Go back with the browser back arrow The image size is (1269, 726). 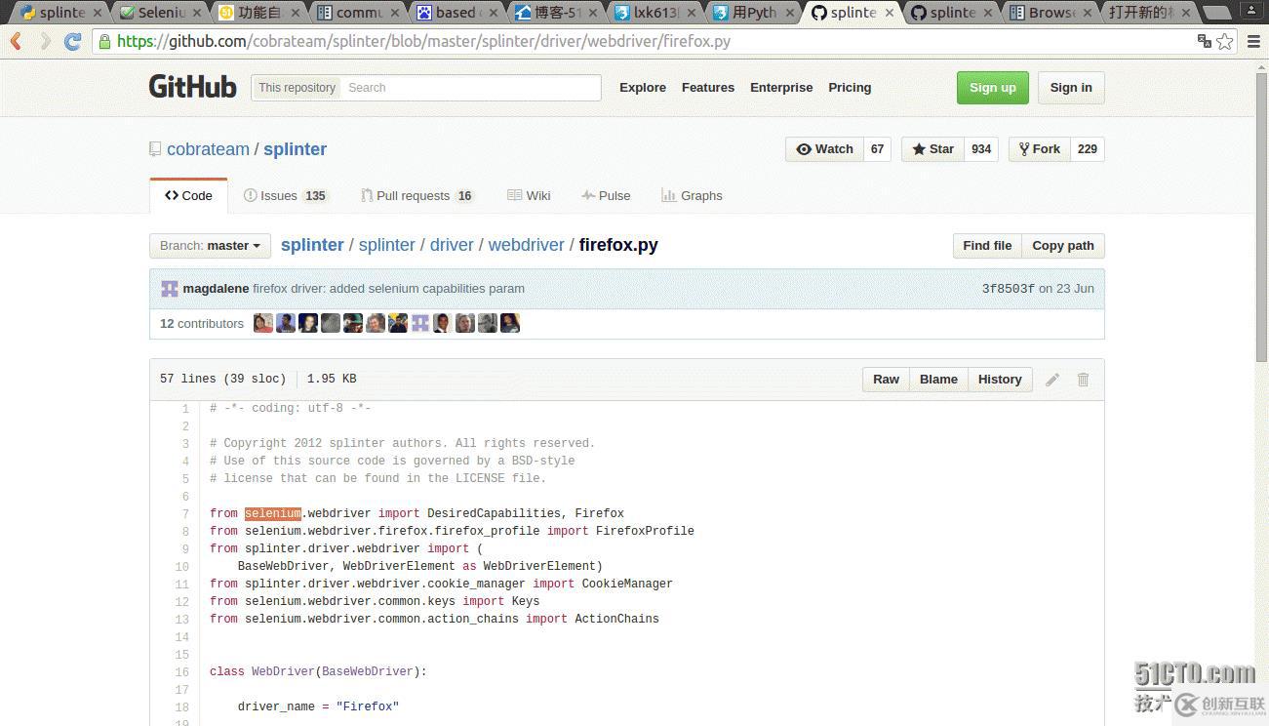17,41
